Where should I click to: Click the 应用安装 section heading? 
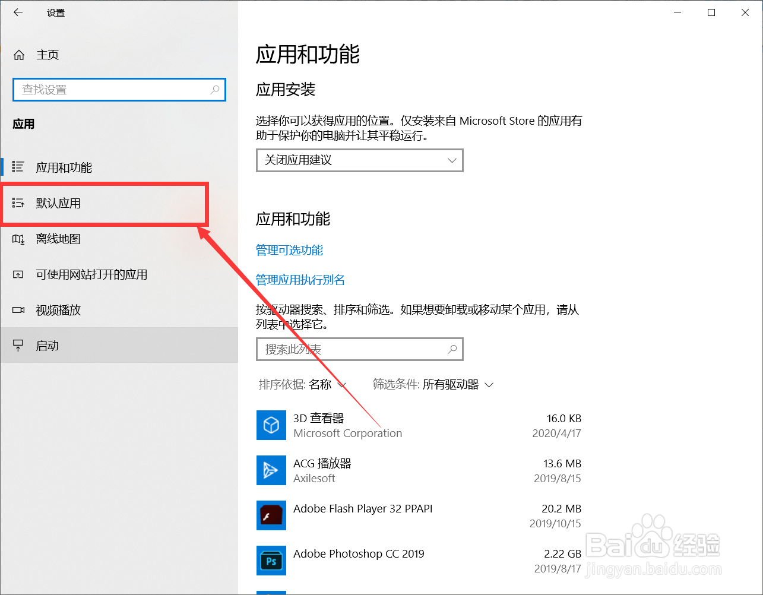(286, 90)
